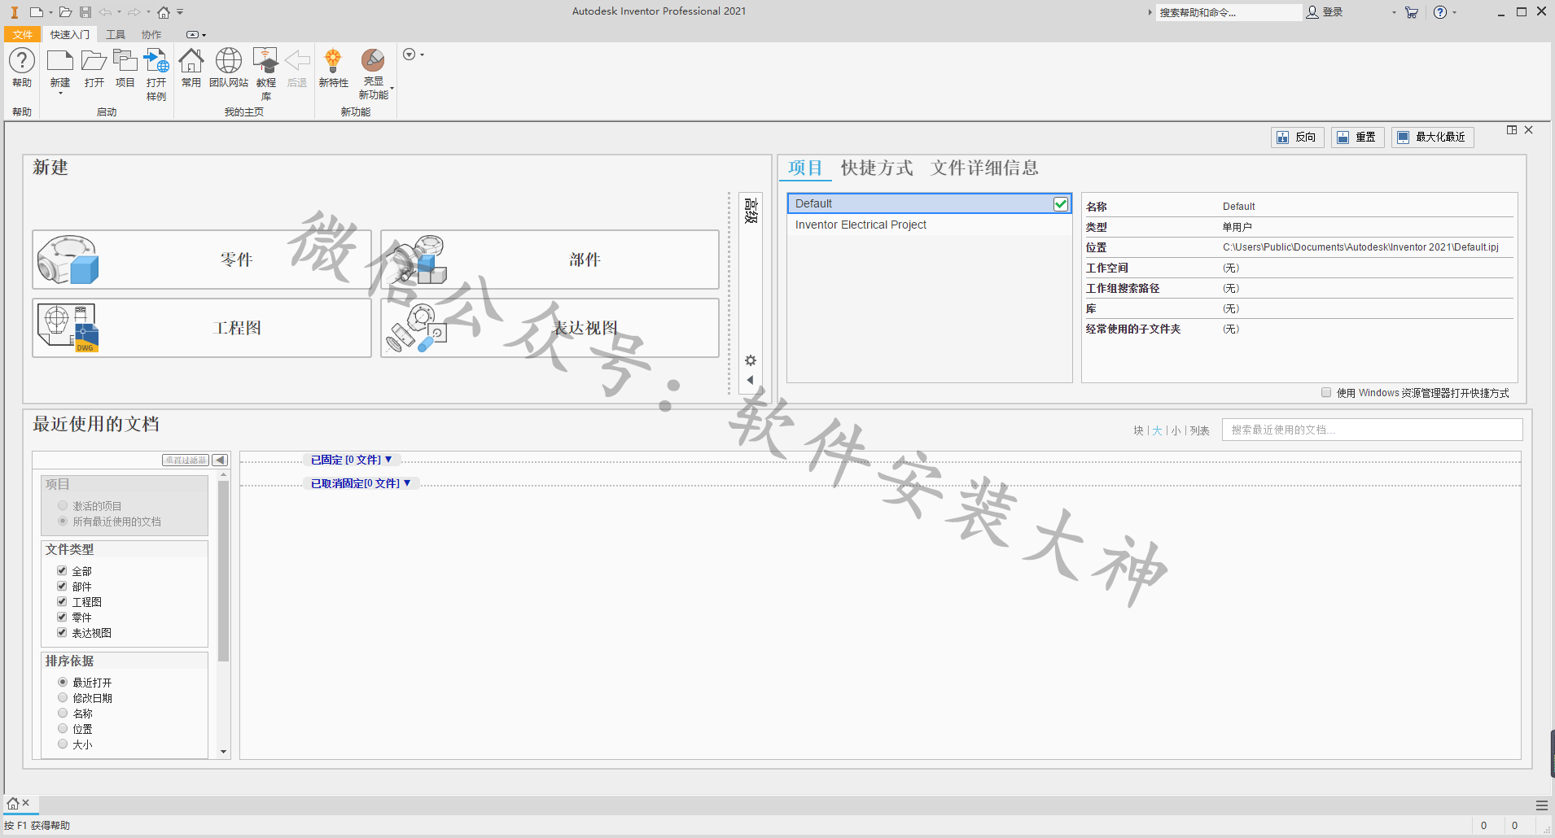The width and height of the screenshot is (1555, 838).
Task: Click the 最大化最近 button
Action: pos(1433,137)
